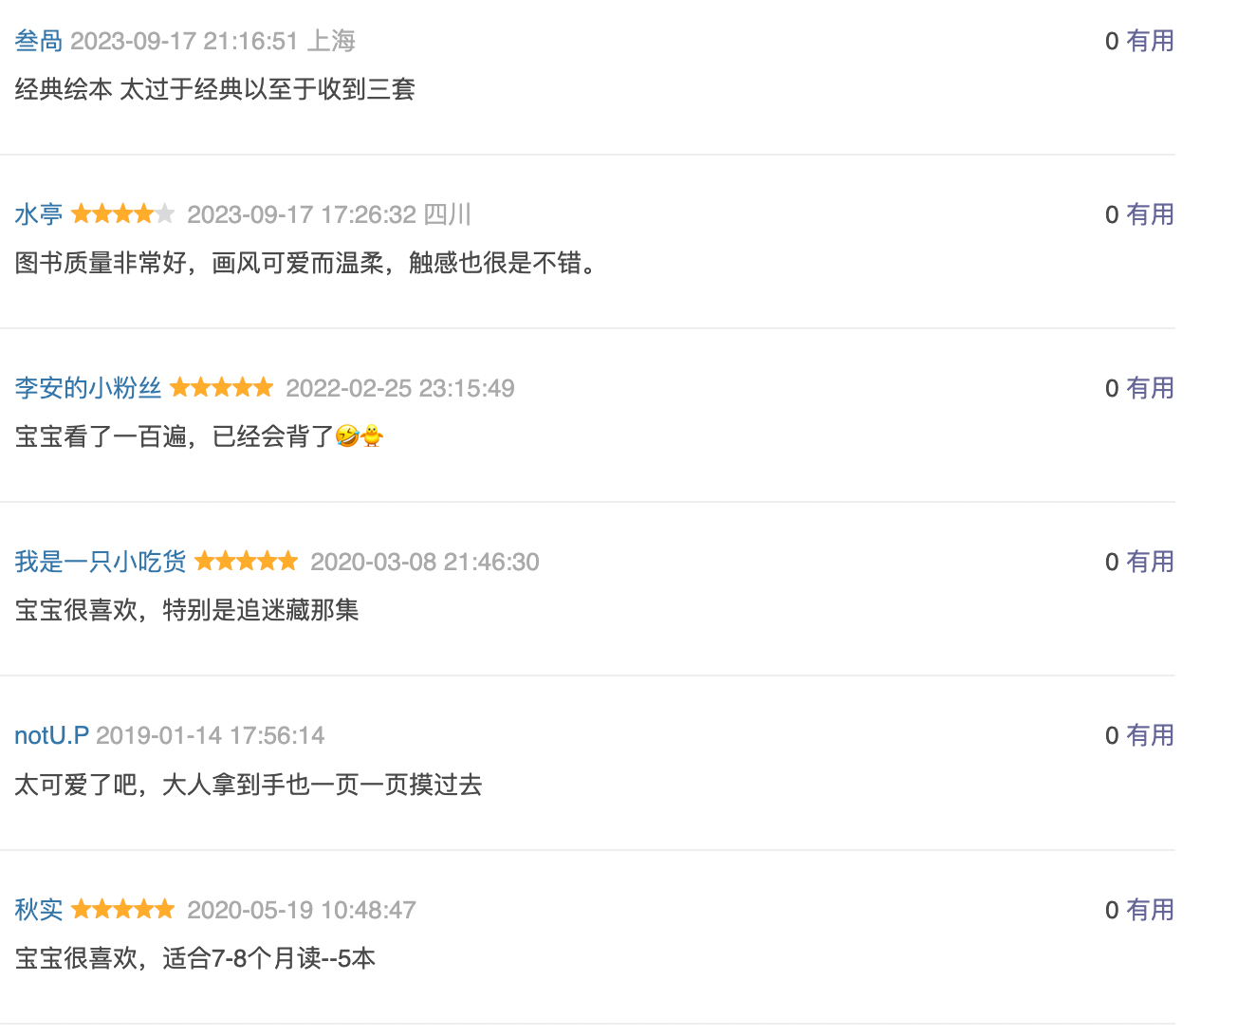Mark notU.P's review as 有用

[x=1151, y=735]
